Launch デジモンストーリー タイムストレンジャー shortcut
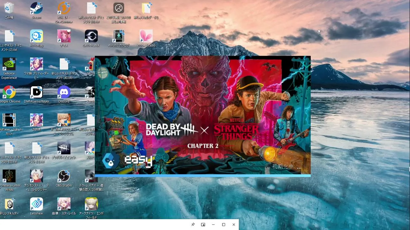 [37, 181]
